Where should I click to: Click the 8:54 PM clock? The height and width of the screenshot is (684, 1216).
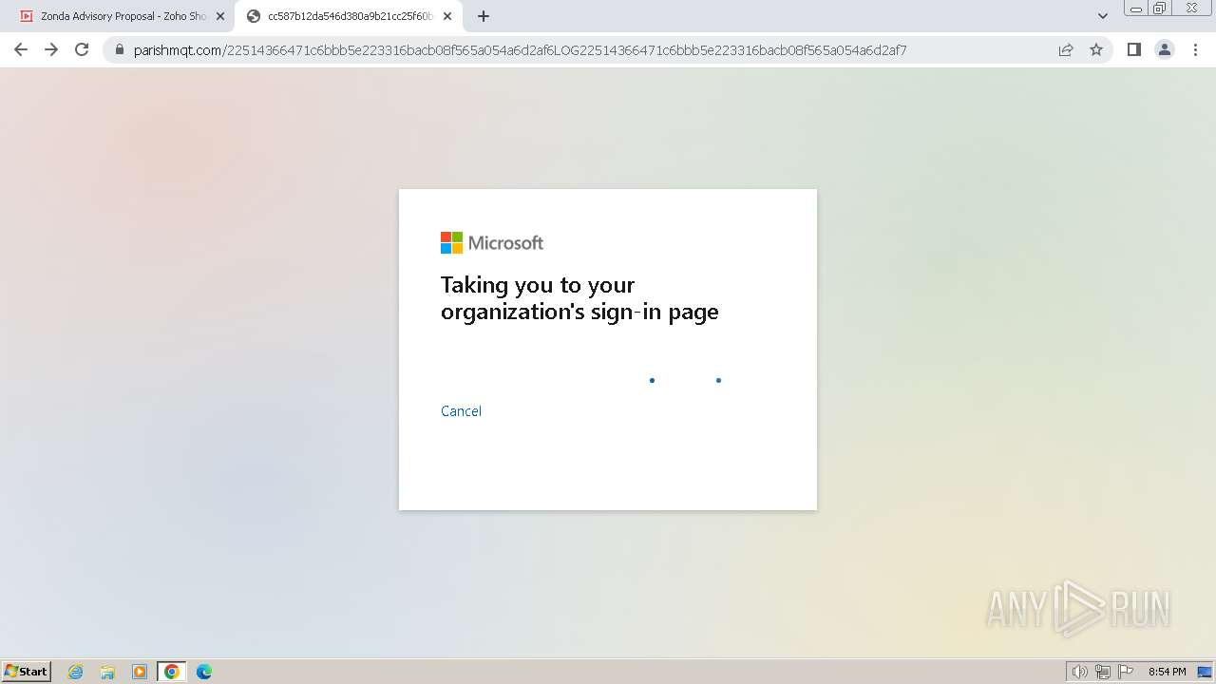[1167, 672]
